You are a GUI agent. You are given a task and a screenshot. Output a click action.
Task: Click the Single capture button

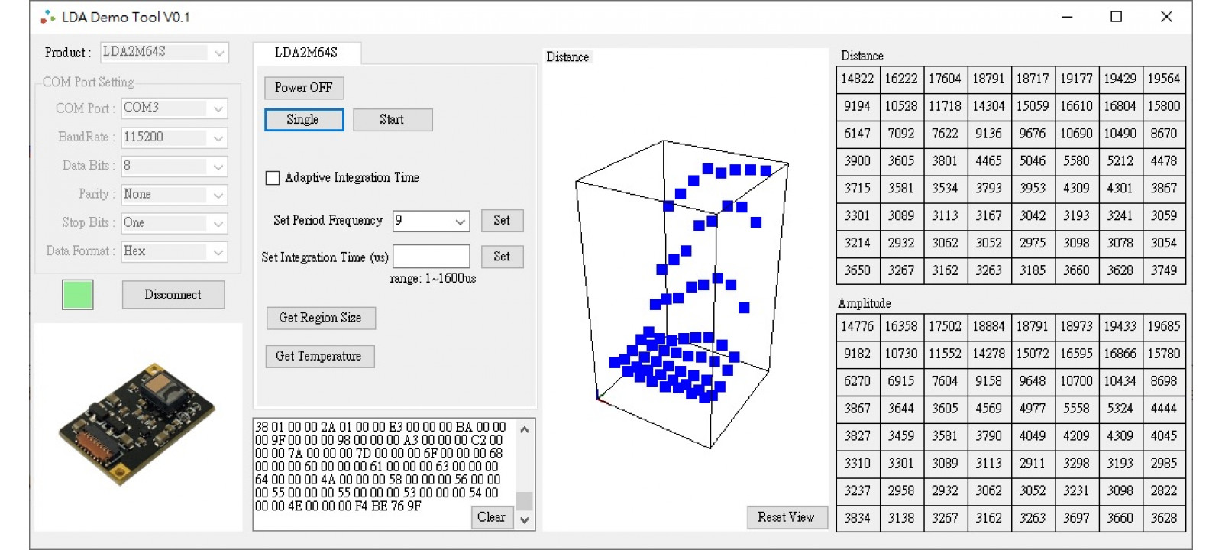303,120
